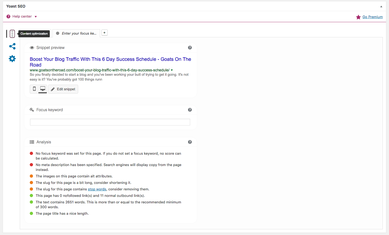This screenshot has height=235, width=389.
Task: Click the Yoast SEO panel title
Action: pyautogui.click(x=16, y=6)
